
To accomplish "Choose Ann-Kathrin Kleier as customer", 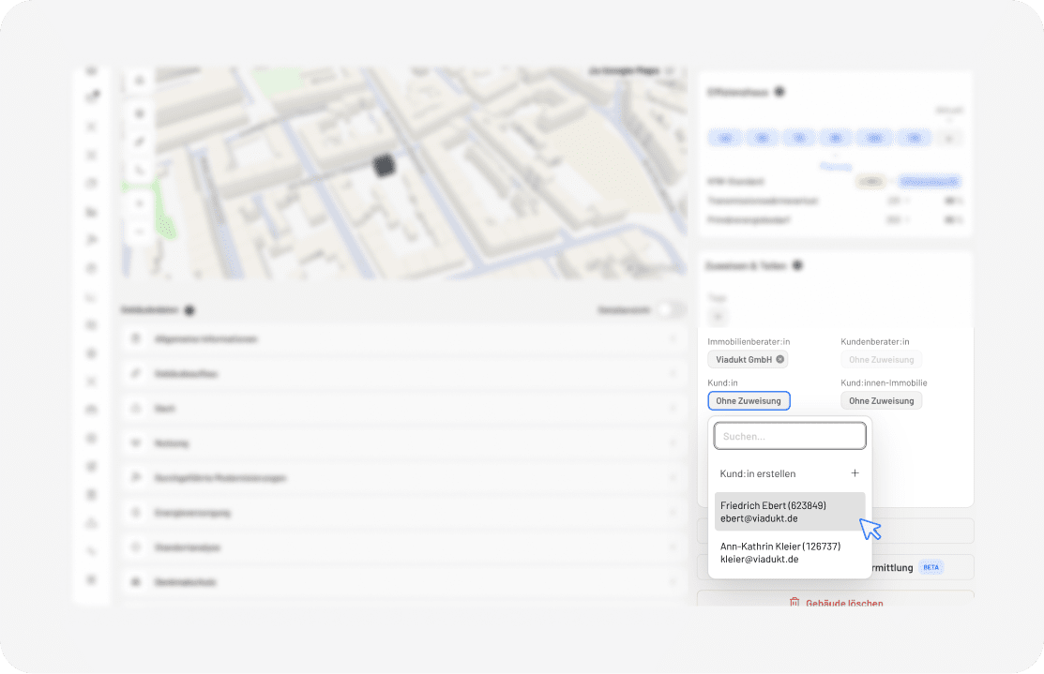I will (786, 552).
